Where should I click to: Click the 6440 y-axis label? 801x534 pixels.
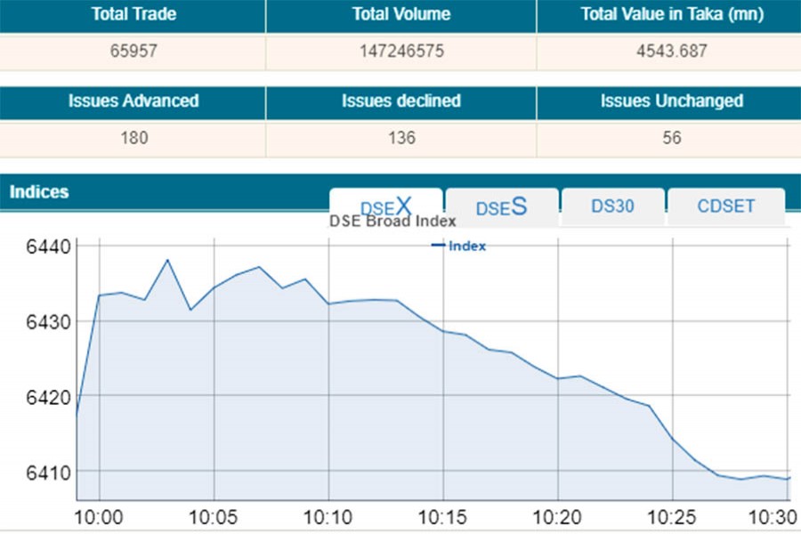(x=44, y=246)
